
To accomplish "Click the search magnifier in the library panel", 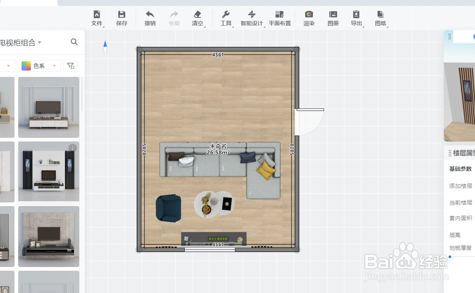I will pyautogui.click(x=74, y=42).
